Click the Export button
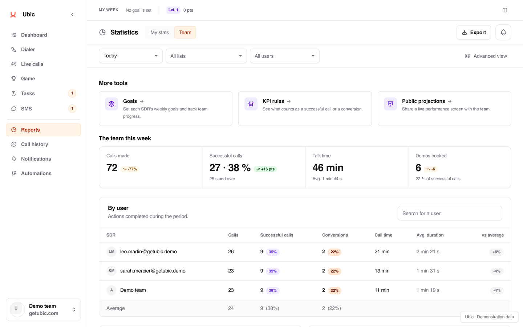This screenshot has height=327, width=523. tap(474, 32)
